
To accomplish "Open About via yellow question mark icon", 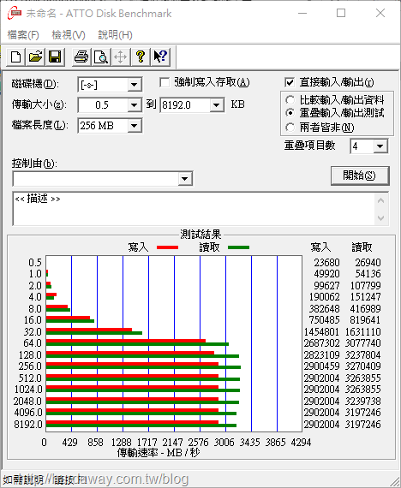I will point(141,57).
